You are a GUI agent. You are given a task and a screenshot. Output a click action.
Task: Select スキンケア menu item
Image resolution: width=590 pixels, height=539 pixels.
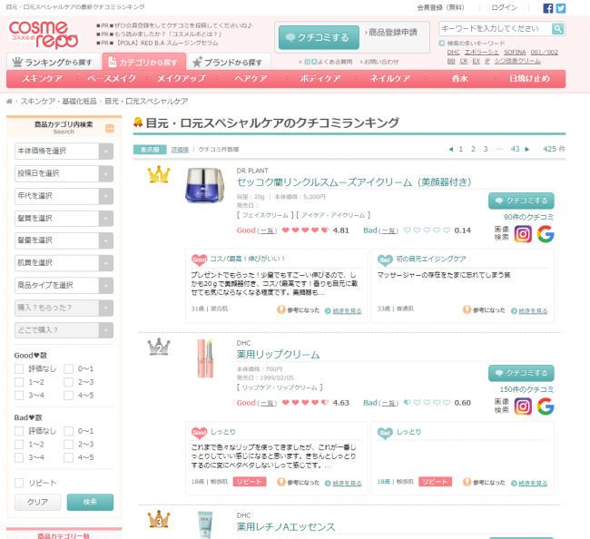pos(42,79)
